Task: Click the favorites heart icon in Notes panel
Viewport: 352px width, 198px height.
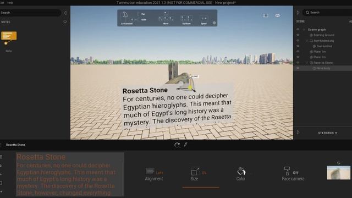Action: click(x=65, y=22)
